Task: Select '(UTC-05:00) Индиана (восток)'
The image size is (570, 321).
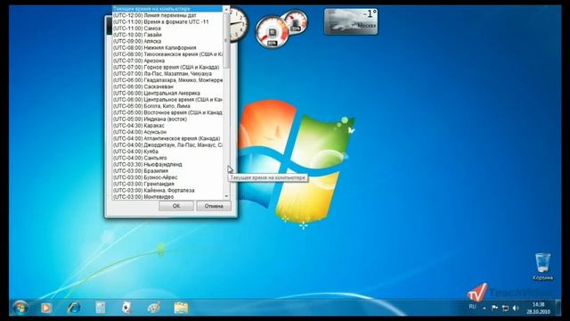Action: point(167,119)
